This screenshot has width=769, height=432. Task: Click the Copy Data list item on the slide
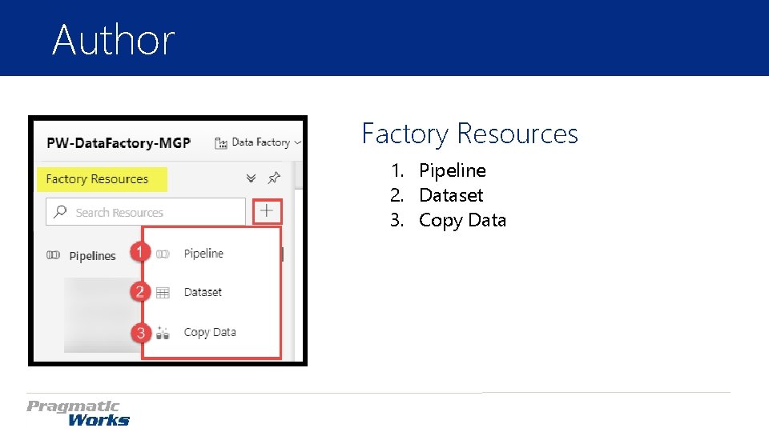[x=462, y=221]
